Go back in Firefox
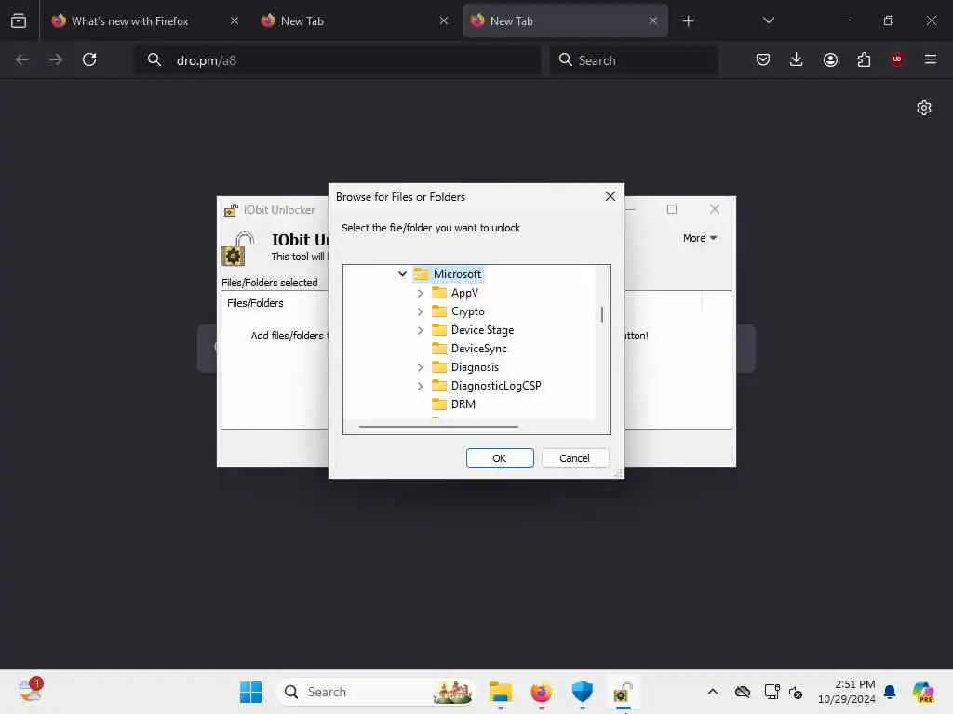The height and width of the screenshot is (714, 953). pyautogui.click(x=22, y=59)
